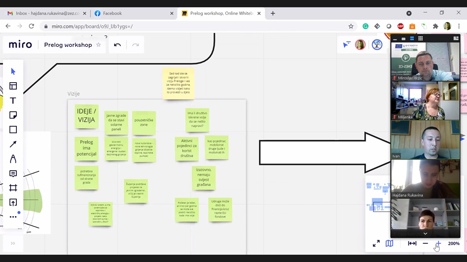This screenshot has height=262, width=467.
Task: Star the Prelog workshop board
Action: [x=98, y=45]
